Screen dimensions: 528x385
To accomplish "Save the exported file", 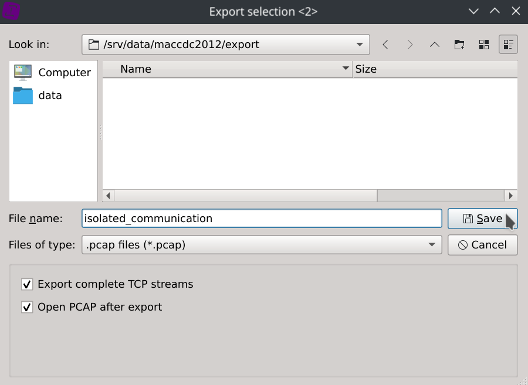I will point(482,219).
